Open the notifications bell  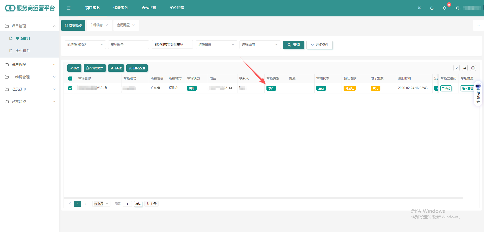(x=444, y=8)
